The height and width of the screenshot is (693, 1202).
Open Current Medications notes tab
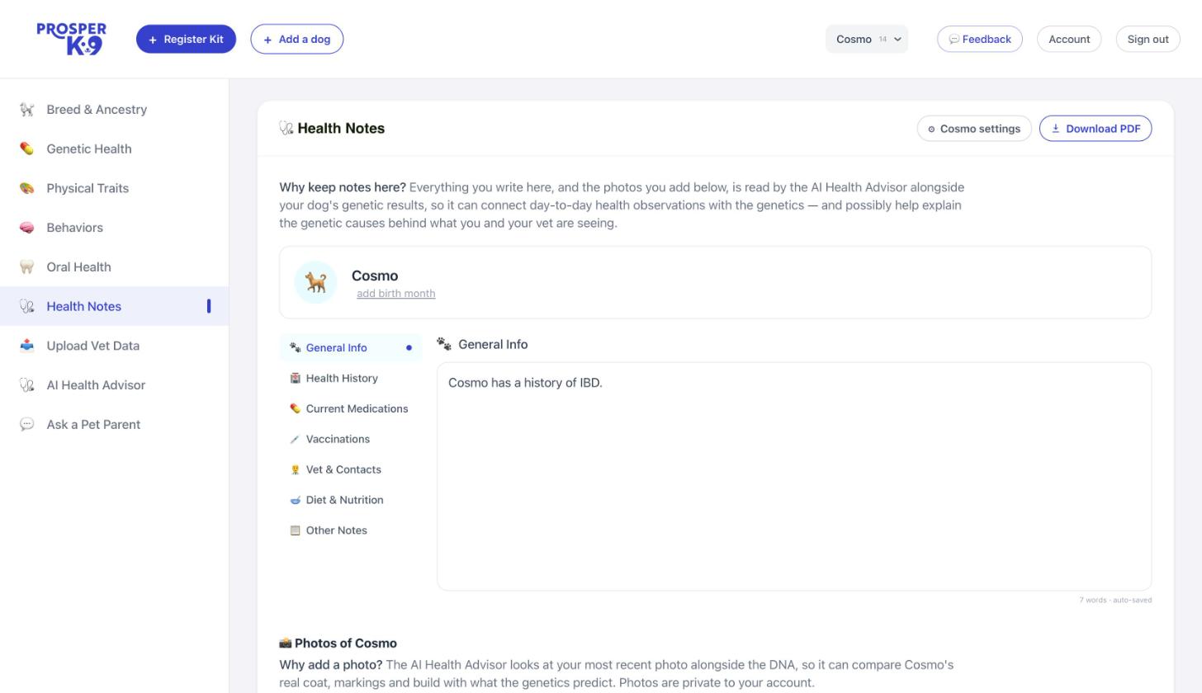[x=351, y=409]
